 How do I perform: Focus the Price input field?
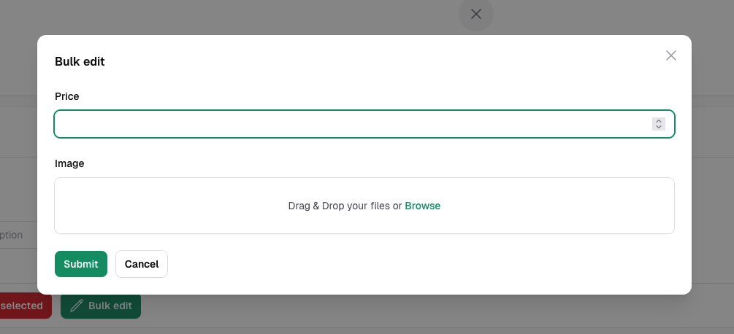pyautogui.click(x=351, y=124)
